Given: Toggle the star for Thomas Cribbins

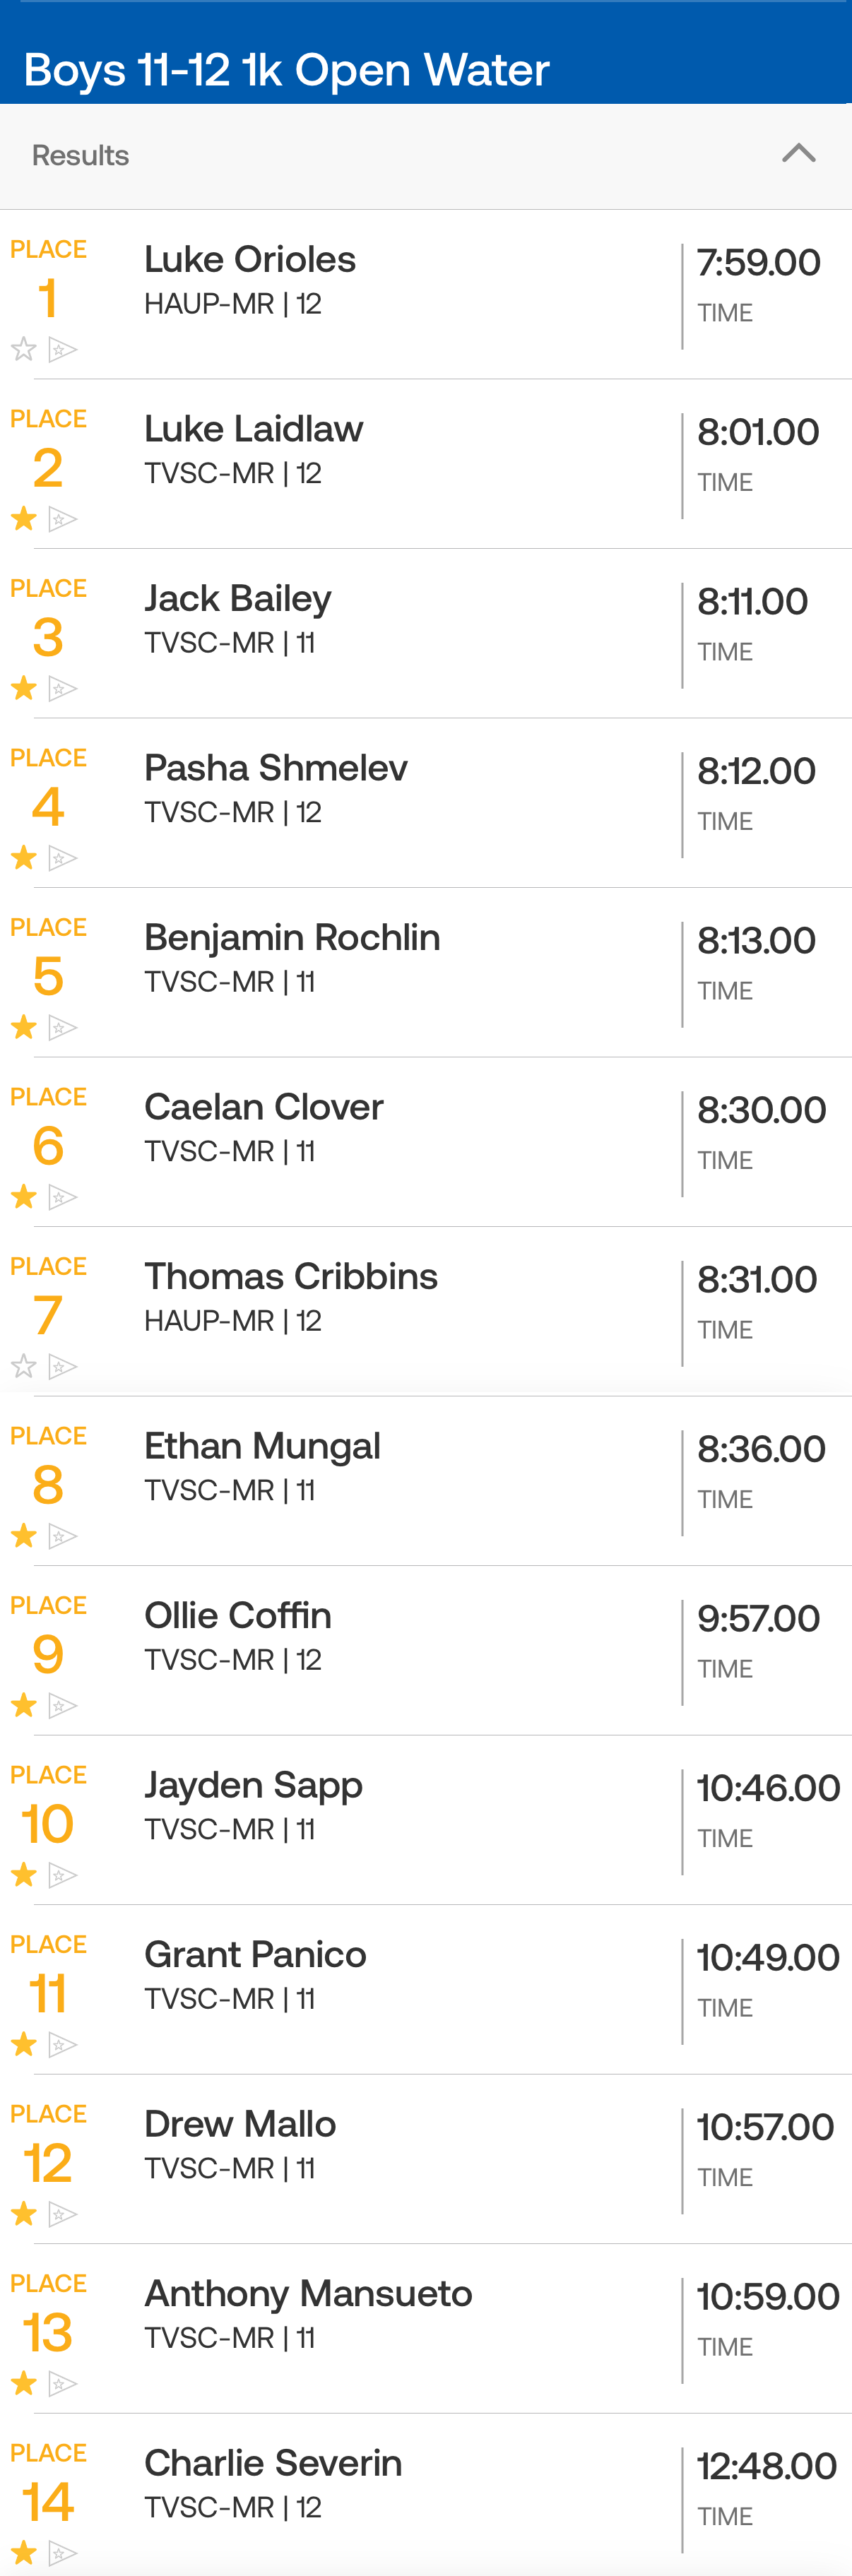Looking at the screenshot, I should [x=24, y=1366].
